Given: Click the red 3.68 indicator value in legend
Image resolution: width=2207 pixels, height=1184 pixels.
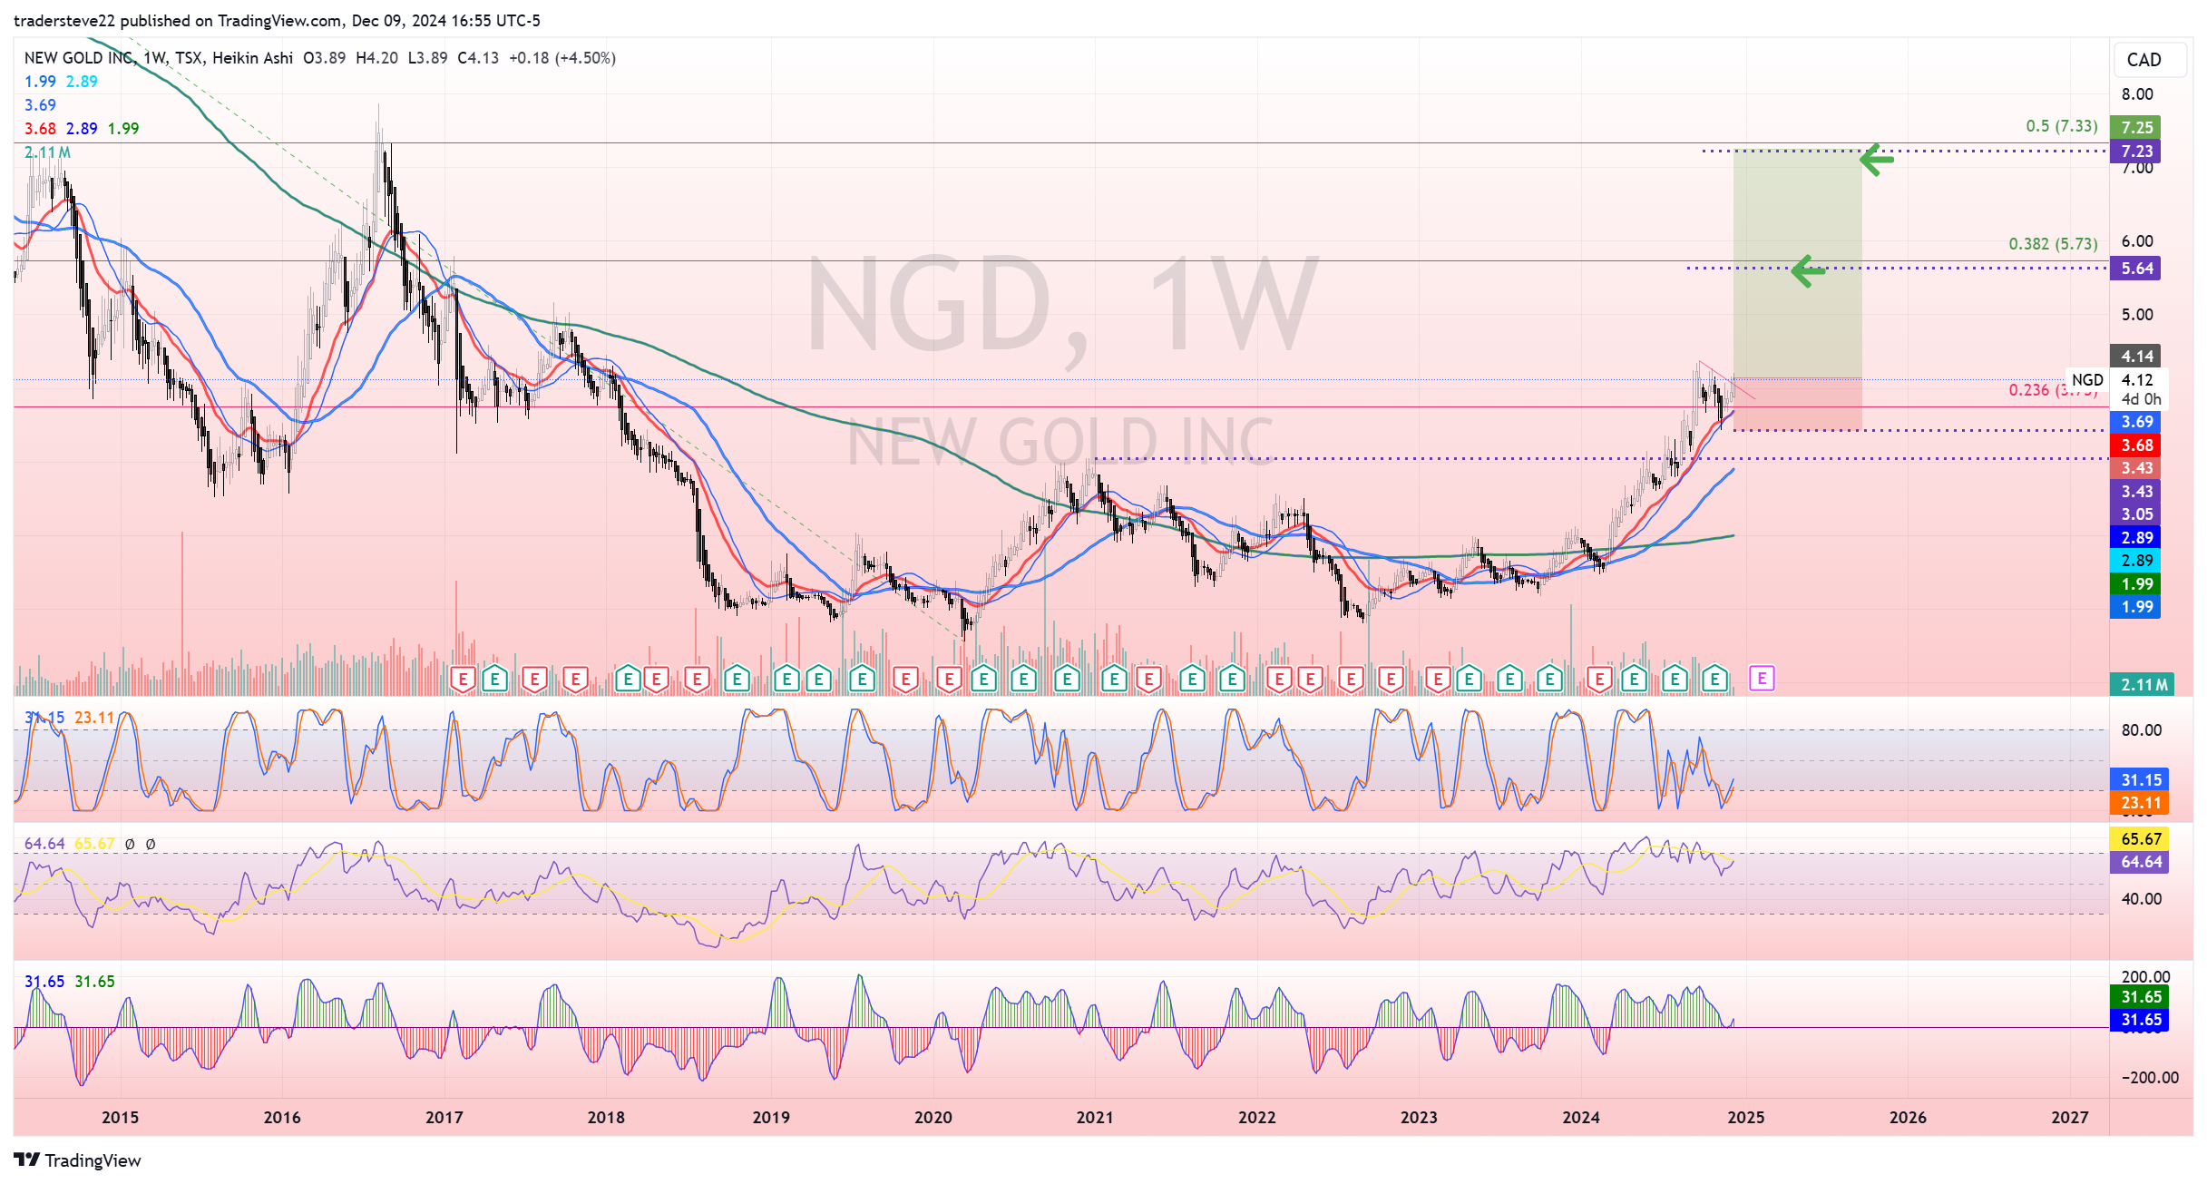Looking at the screenshot, I should (40, 129).
